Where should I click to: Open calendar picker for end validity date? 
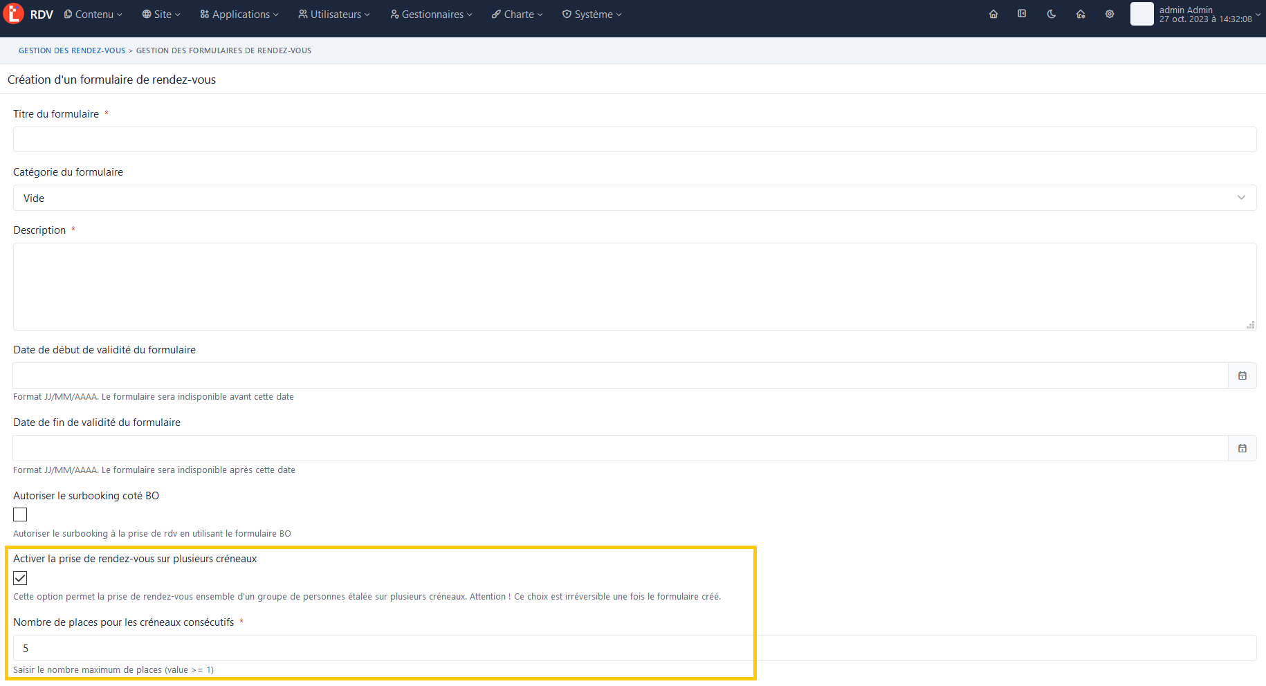coord(1242,448)
